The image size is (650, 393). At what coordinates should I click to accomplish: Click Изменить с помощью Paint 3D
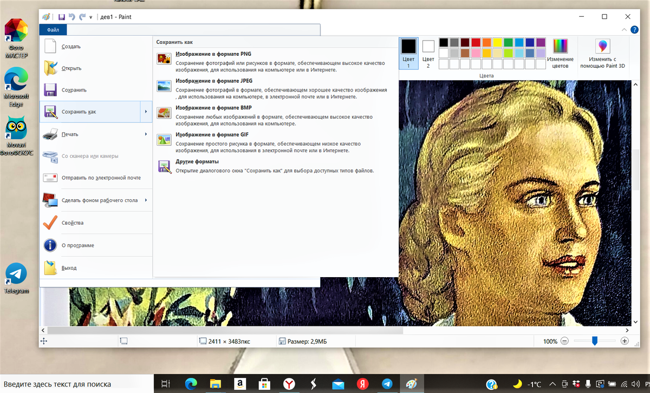602,53
